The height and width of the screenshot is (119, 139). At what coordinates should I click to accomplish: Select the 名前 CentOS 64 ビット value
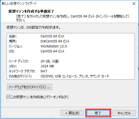tap(53, 36)
